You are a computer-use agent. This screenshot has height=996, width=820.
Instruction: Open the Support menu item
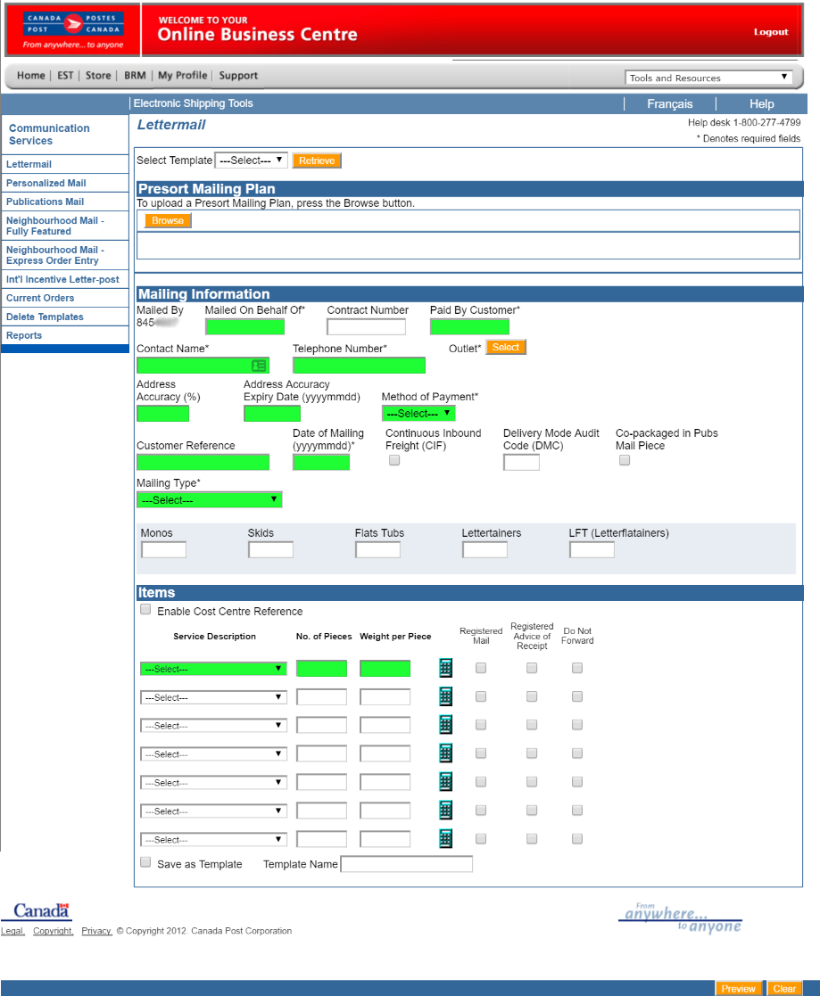point(238,76)
